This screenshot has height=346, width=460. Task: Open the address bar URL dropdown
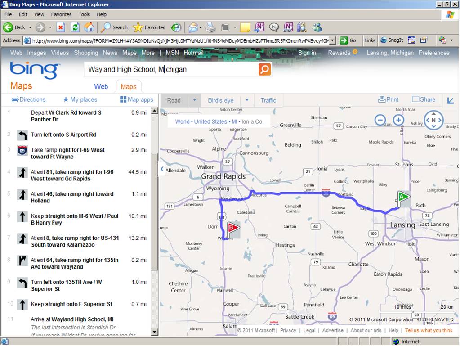332,40
